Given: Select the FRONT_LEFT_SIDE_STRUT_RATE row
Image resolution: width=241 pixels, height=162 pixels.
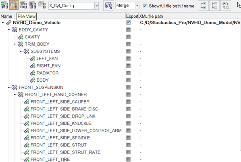Looking at the screenshot, I should click(65, 152).
